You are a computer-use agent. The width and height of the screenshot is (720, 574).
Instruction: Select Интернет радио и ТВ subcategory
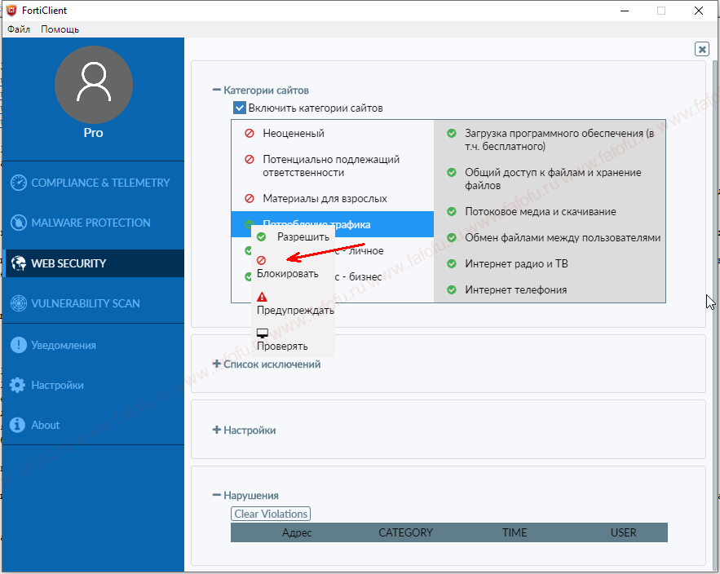point(550,263)
